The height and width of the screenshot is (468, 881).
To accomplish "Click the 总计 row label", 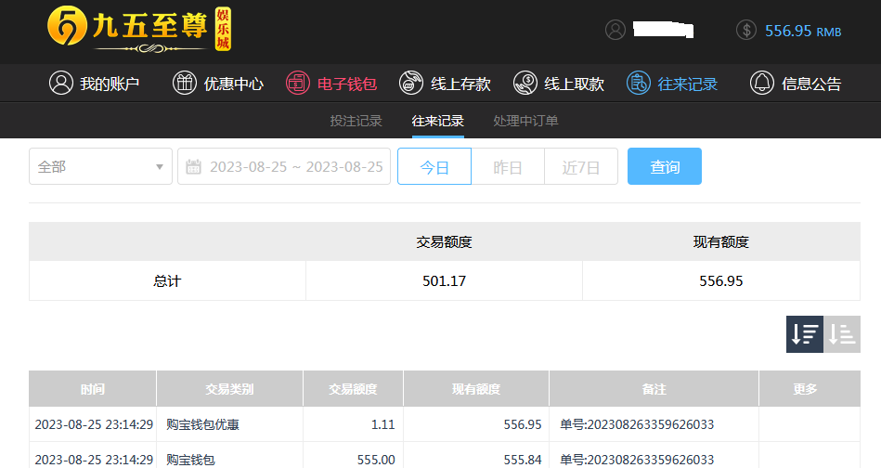I will [x=167, y=281].
